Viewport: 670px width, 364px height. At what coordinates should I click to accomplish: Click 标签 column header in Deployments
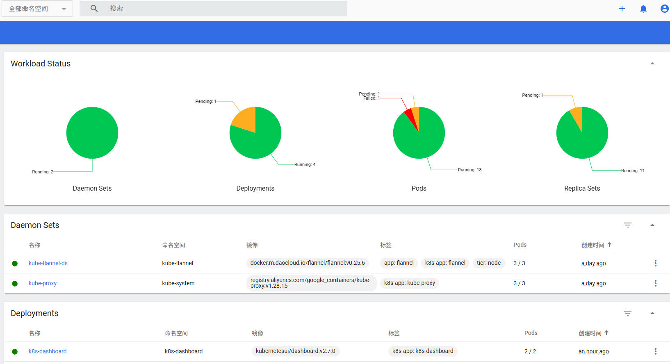[x=394, y=333]
